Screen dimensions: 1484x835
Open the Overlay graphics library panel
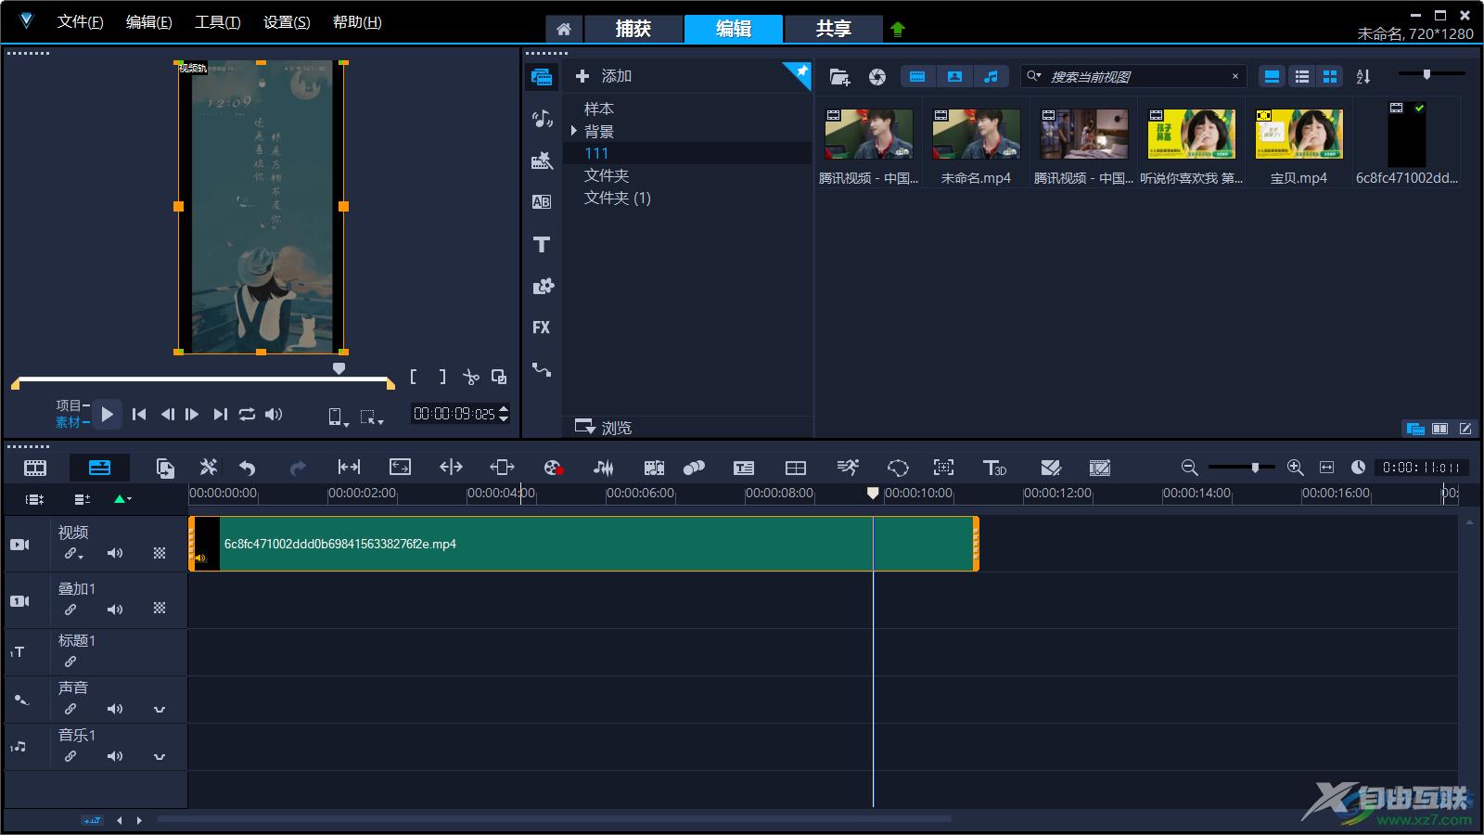click(542, 286)
